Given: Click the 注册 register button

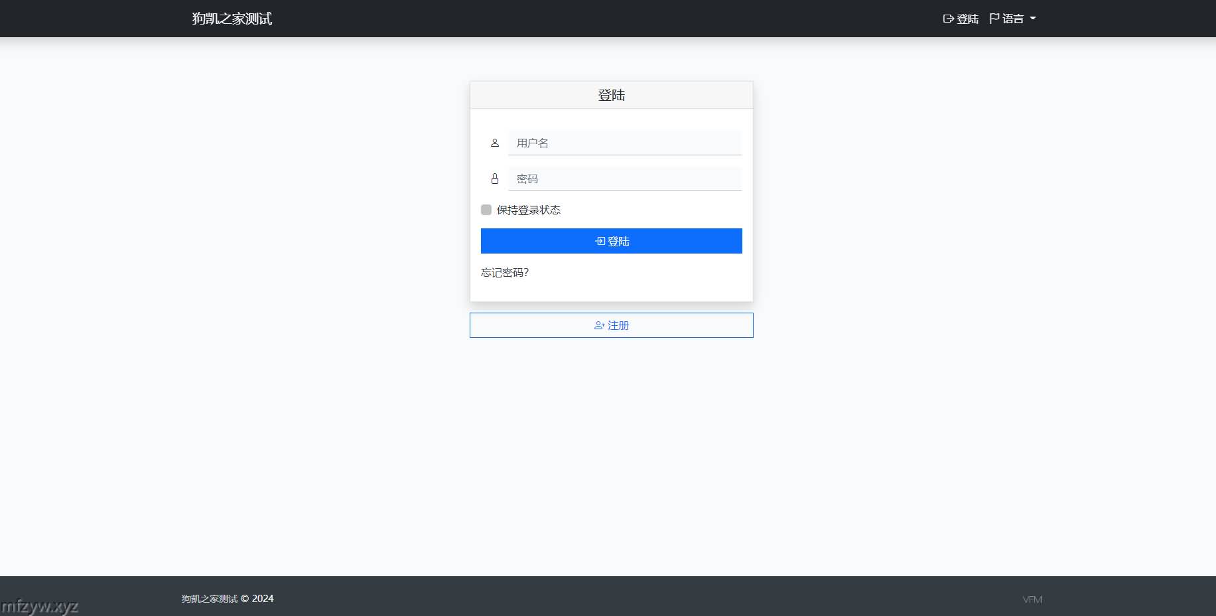Looking at the screenshot, I should [x=611, y=325].
